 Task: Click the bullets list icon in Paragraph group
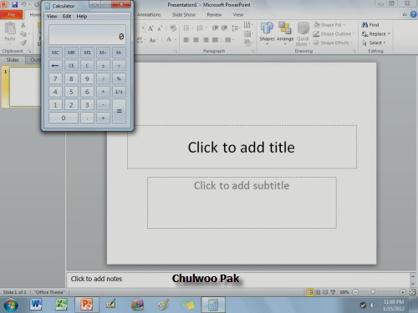[186, 28]
